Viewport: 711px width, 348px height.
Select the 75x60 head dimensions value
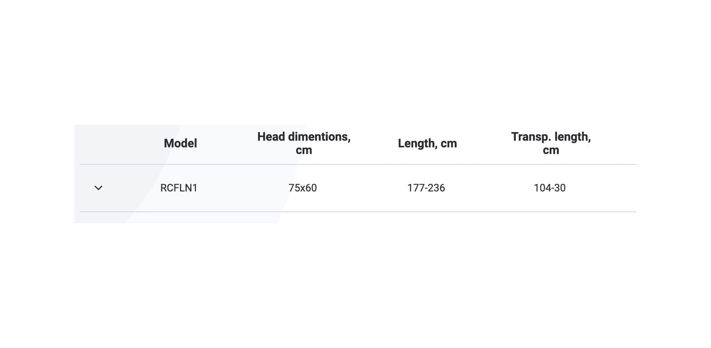(302, 188)
